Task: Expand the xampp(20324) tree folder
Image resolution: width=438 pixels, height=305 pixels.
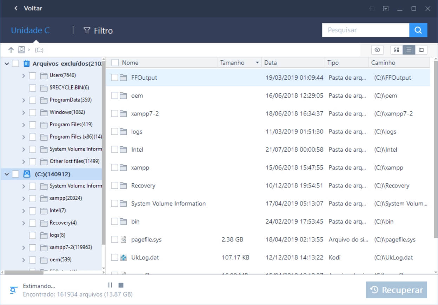Action: tap(24, 198)
